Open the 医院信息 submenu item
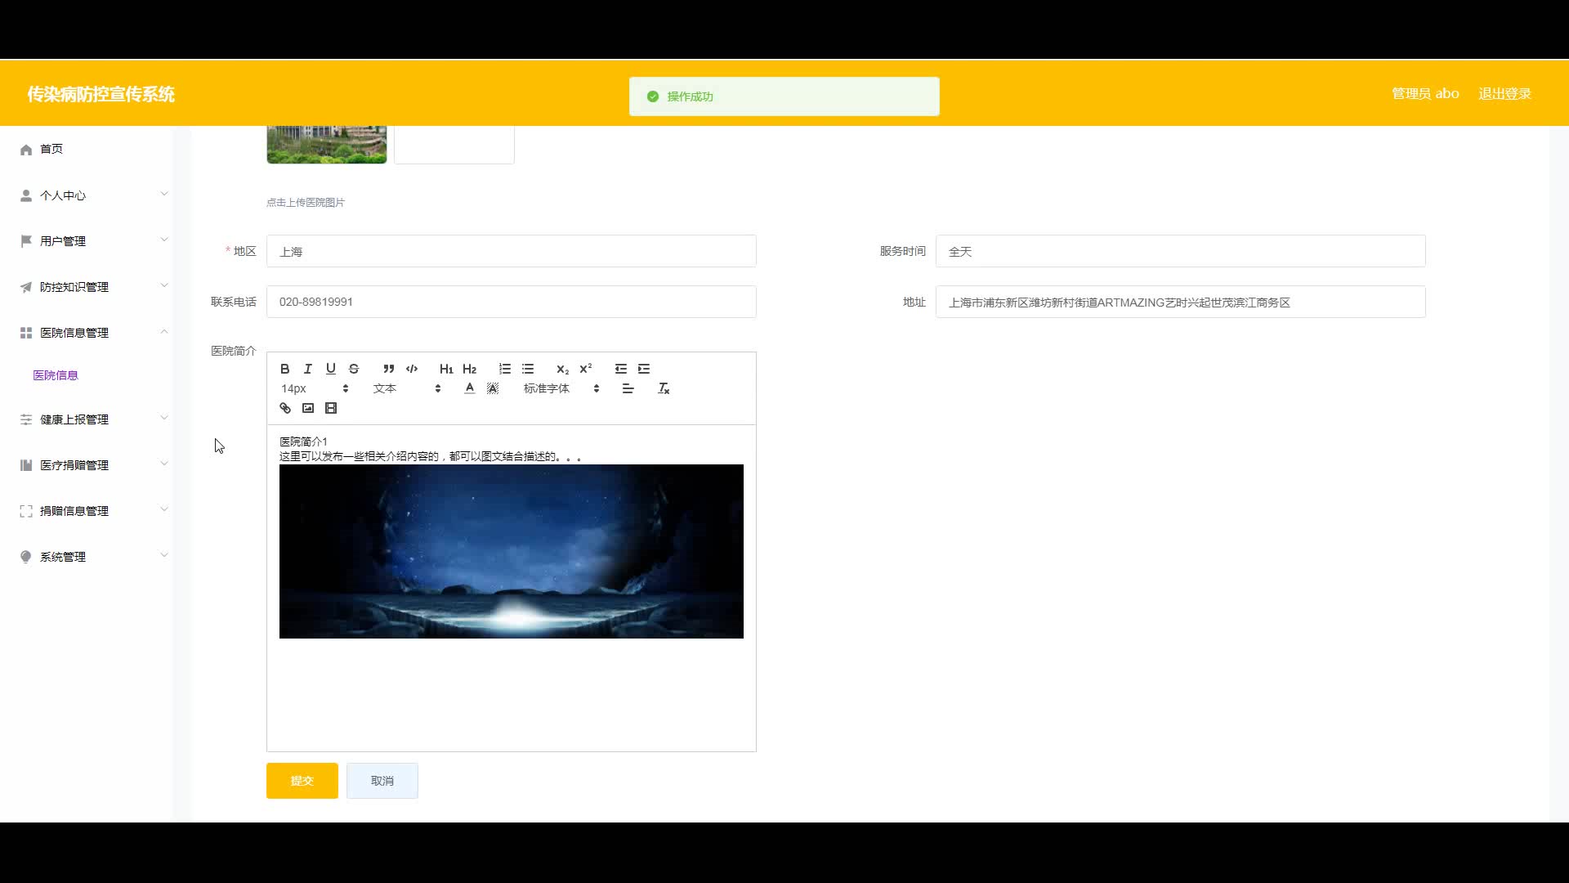 pos(56,375)
